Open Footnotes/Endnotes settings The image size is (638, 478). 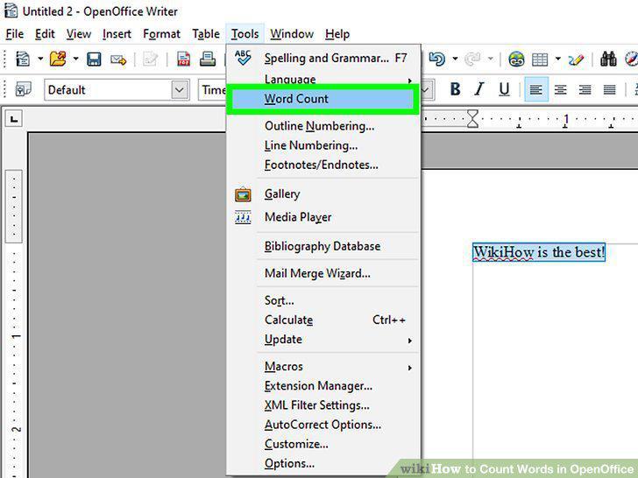pyautogui.click(x=323, y=165)
